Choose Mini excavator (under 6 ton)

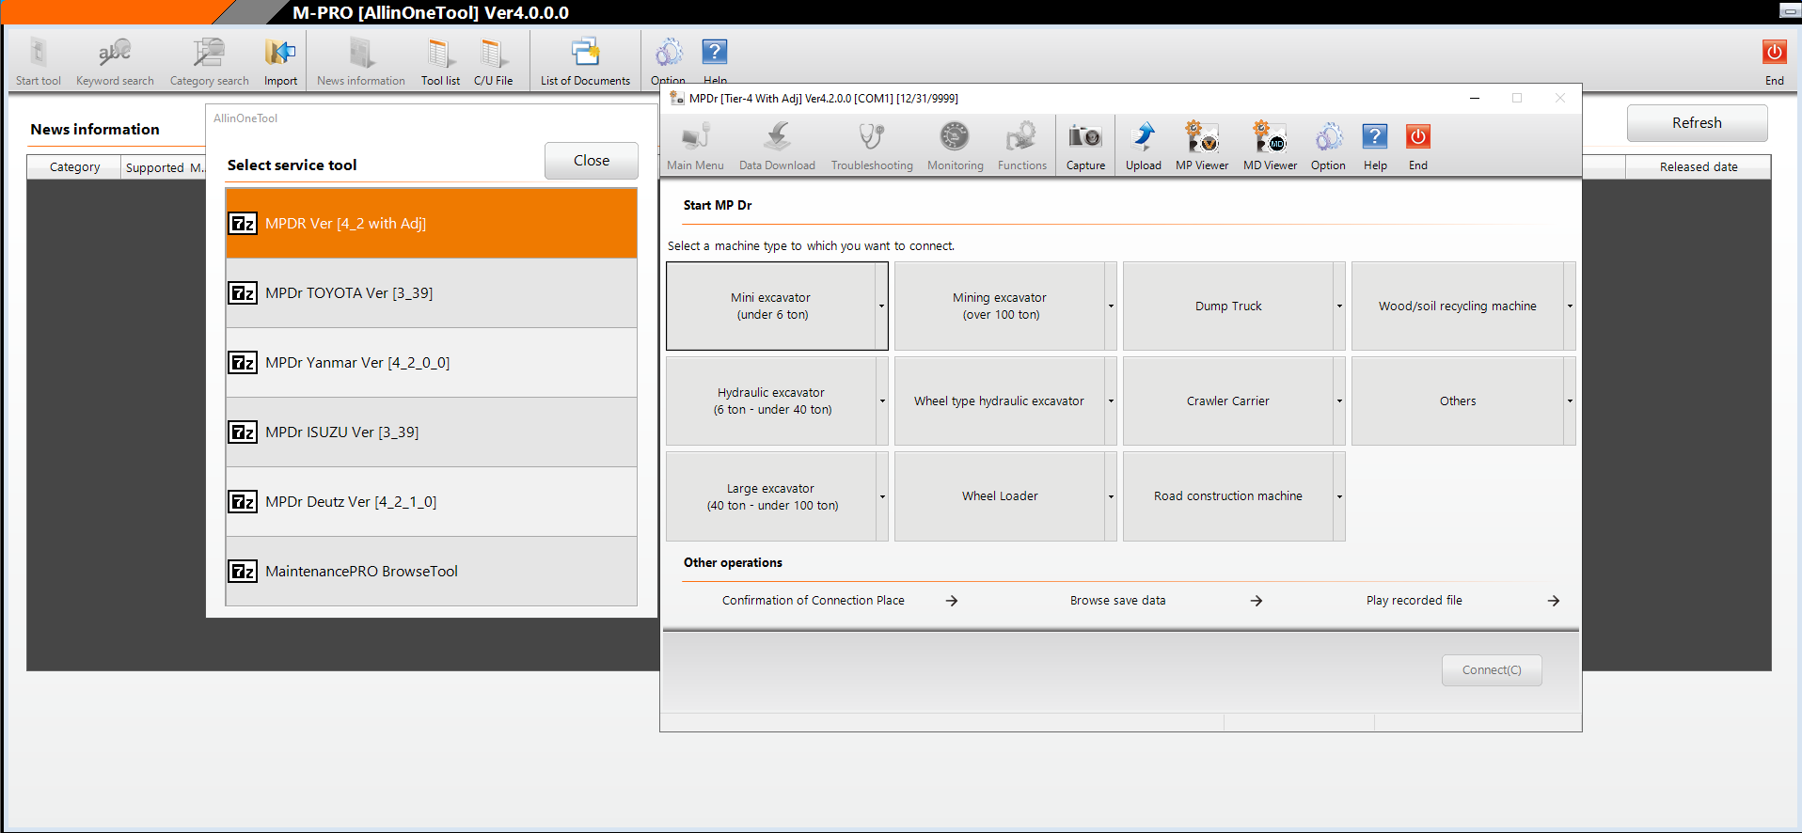[771, 306]
